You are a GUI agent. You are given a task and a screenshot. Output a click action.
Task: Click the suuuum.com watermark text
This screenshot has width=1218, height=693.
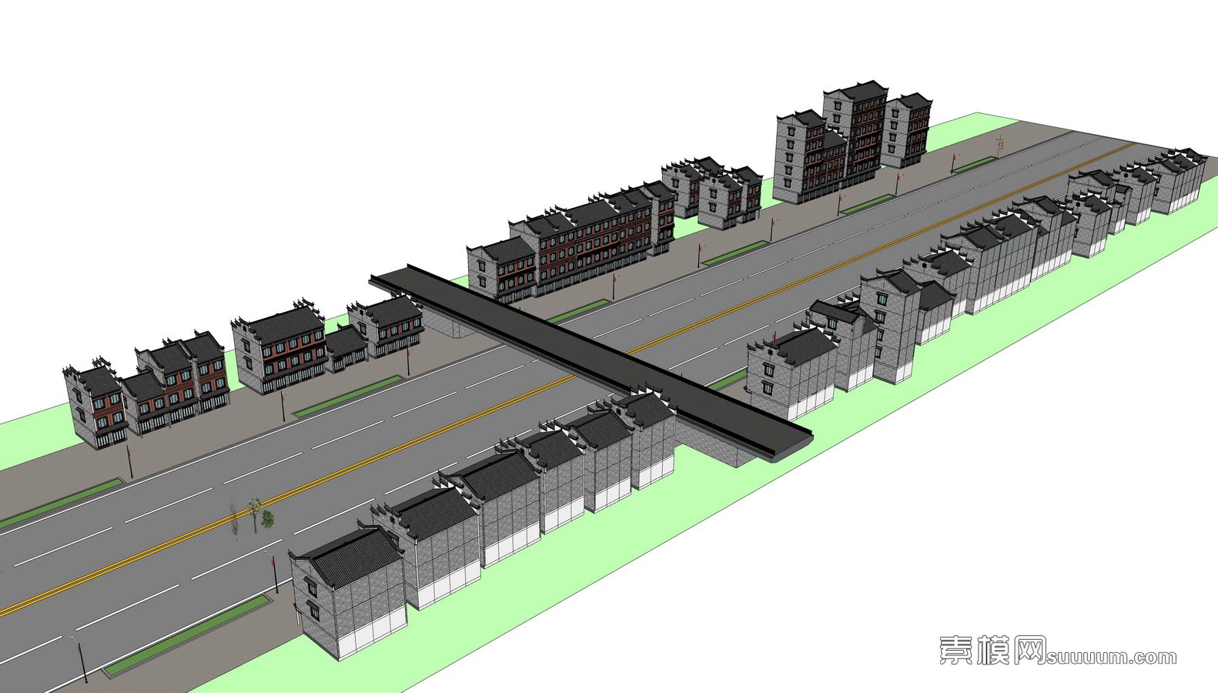point(1111,657)
